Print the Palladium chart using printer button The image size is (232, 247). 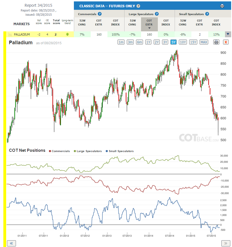[x=216, y=42]
